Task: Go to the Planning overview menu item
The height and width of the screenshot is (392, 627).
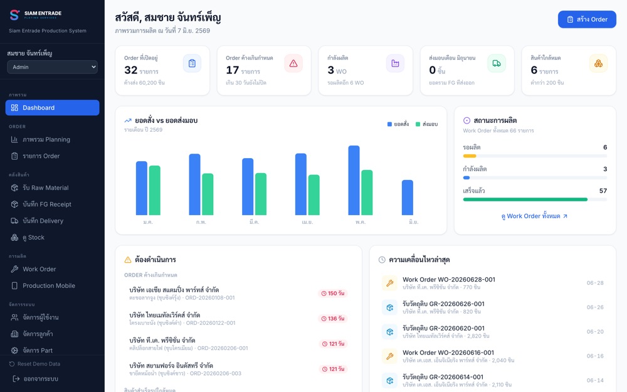Action: [x=53, y=140]
